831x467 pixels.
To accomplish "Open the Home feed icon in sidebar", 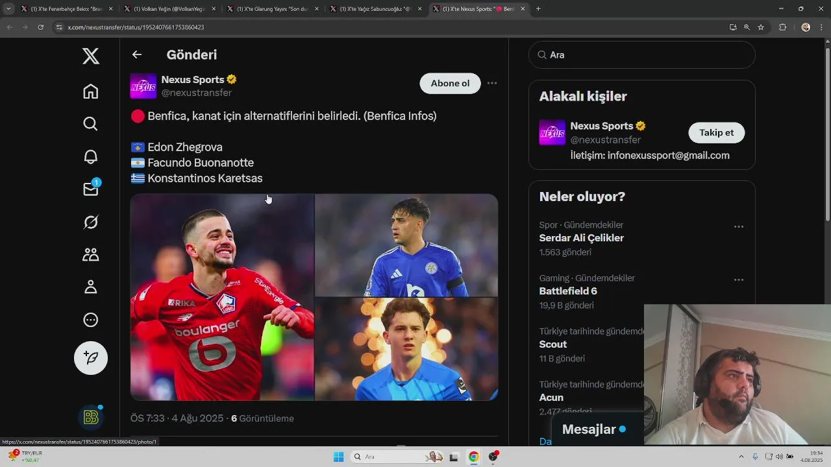I will [x=91, y=91].
